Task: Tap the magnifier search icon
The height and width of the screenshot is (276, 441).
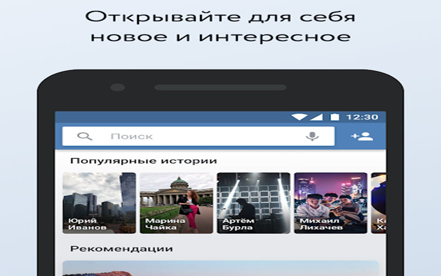Action: [x=85, y=136]
